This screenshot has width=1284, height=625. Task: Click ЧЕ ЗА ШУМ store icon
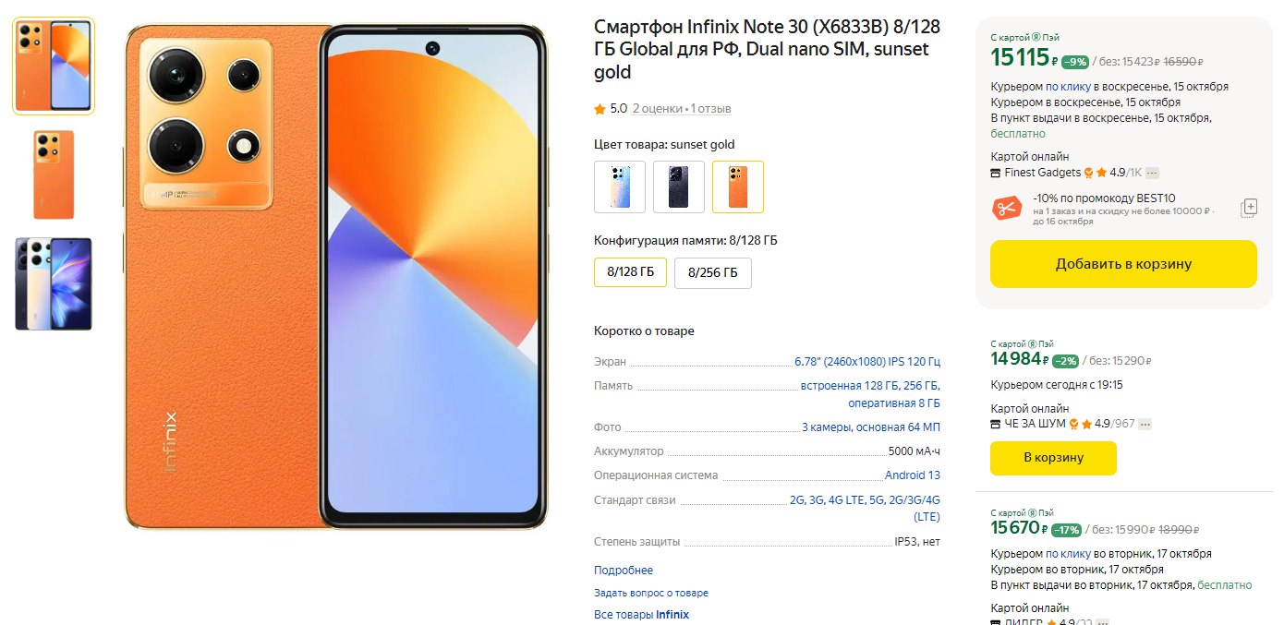996,424
